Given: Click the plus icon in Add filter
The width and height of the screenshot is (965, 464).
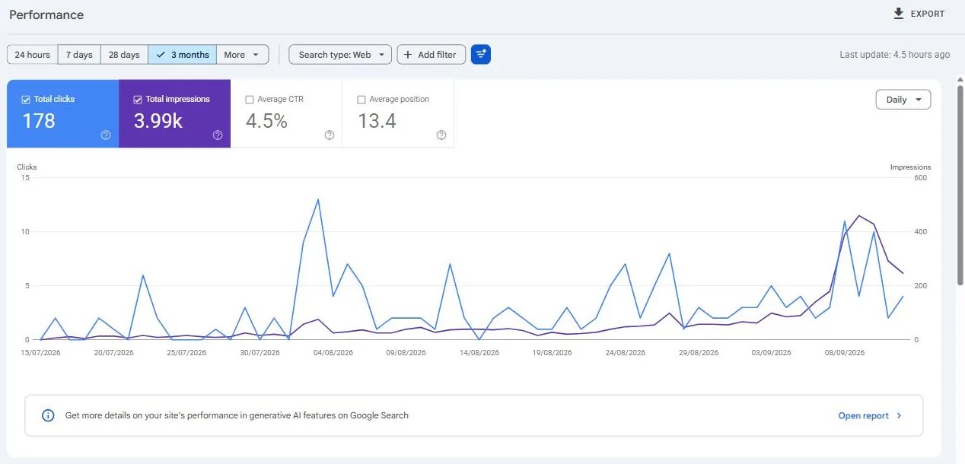Looking at the screenshot, I should click(408, 55).
